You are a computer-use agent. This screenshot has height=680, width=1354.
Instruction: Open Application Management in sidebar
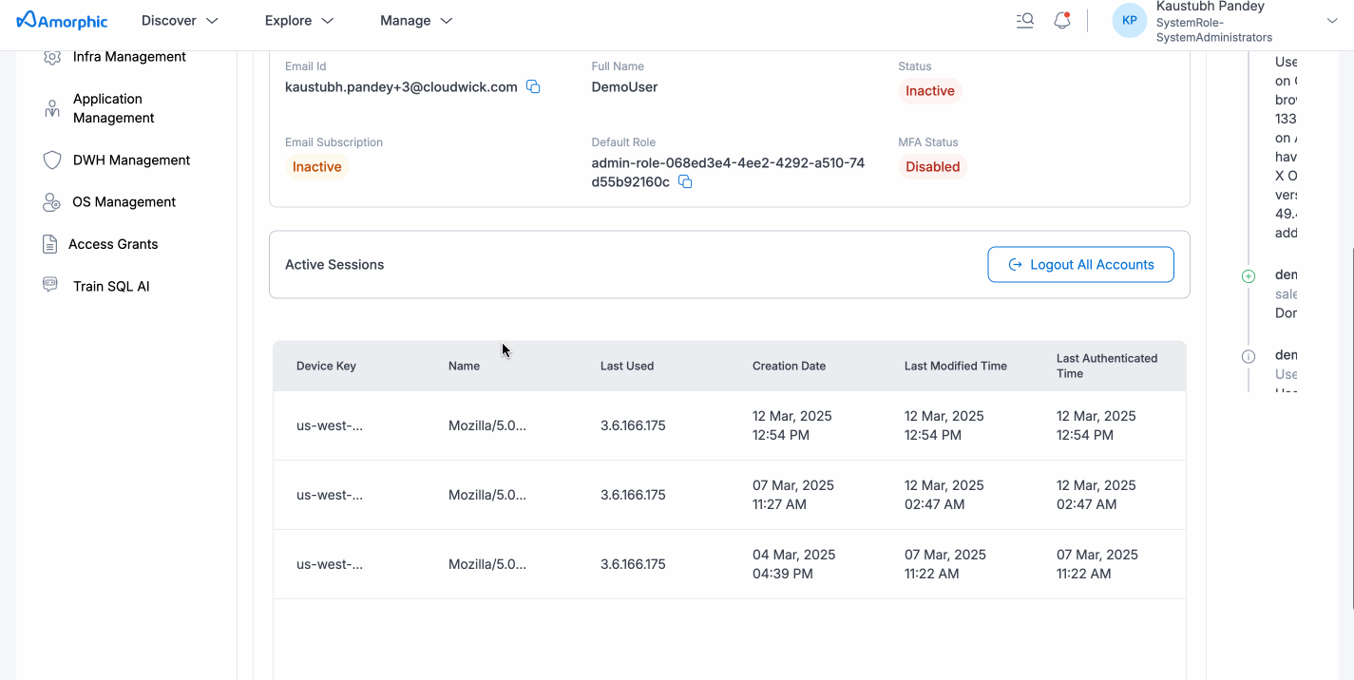113,108
